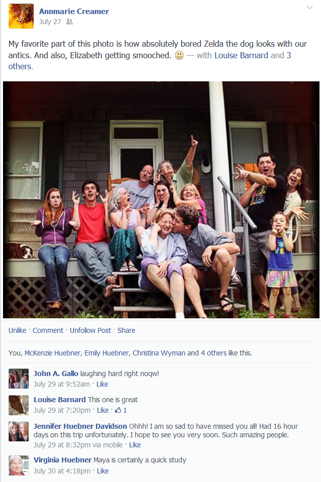Open John A. Gallo's profile thumbnail

tap(19, 379)
